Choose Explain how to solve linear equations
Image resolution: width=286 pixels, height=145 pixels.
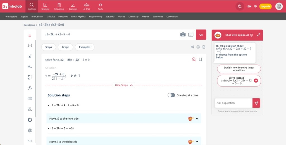coord(239,69)
